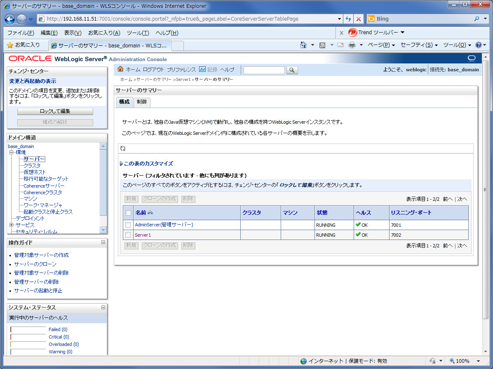Click the Print toolbar icon
The image size is (493, 369).
point(352,45)
